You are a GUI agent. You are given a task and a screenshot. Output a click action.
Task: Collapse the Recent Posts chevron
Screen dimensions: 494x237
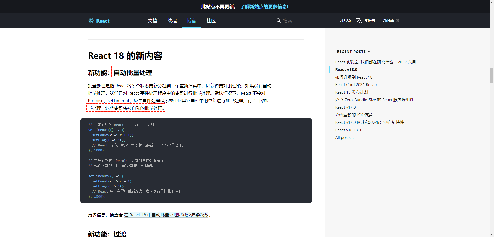[x=369, y=52]
